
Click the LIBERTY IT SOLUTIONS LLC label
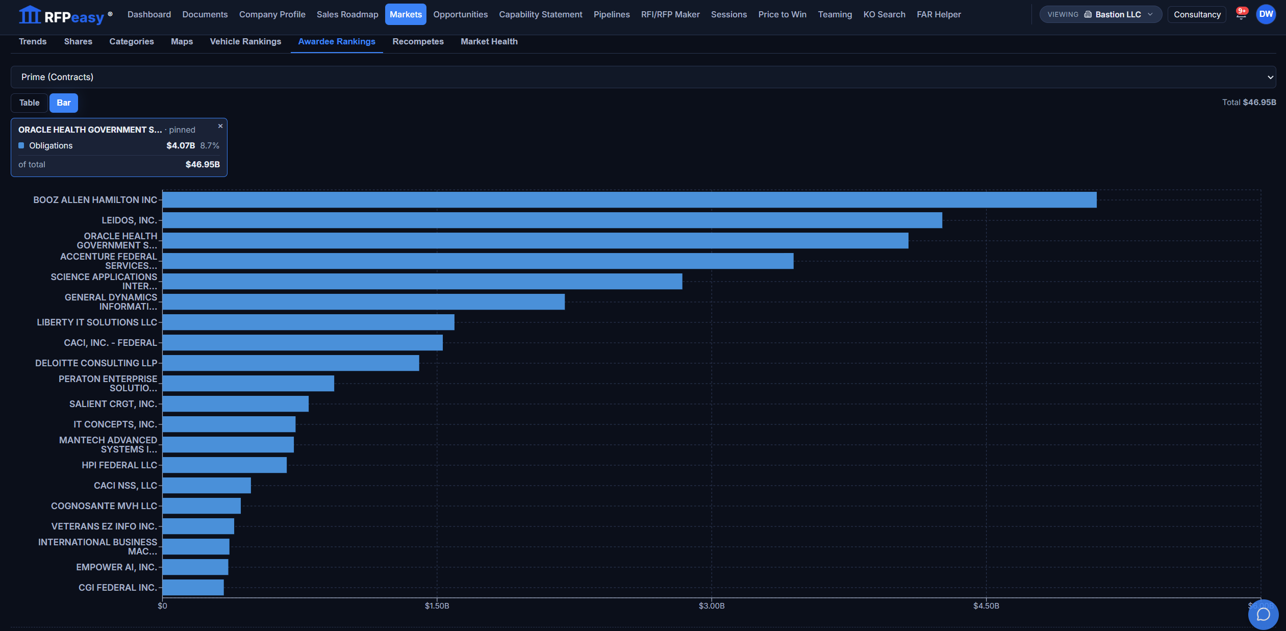tap(97, 322)
